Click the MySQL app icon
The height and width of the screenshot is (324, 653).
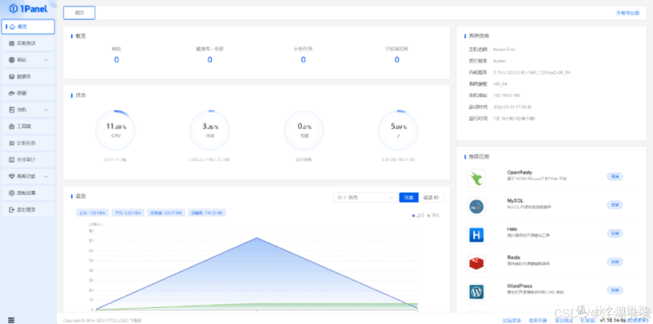tap(476, 206)
